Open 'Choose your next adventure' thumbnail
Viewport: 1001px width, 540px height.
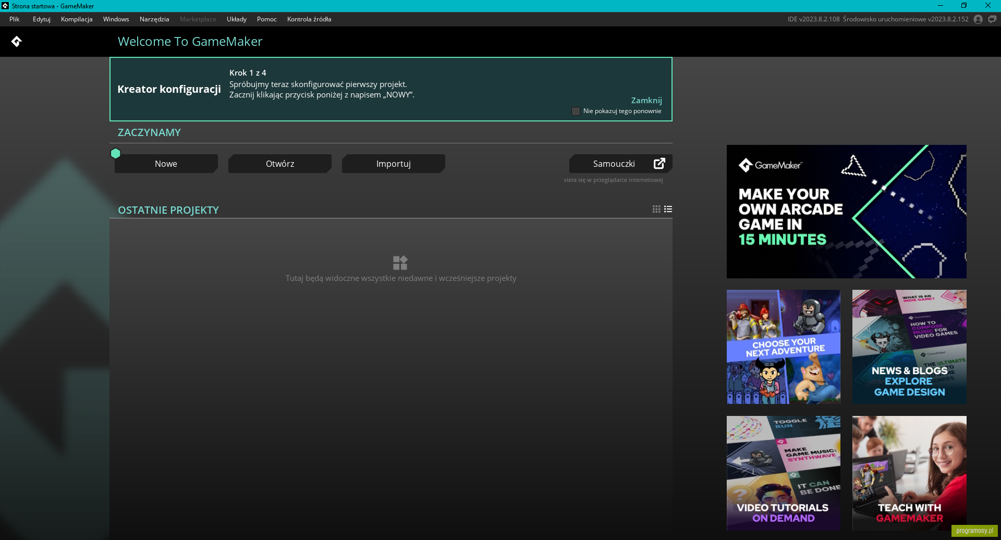[x=784, y=347]
